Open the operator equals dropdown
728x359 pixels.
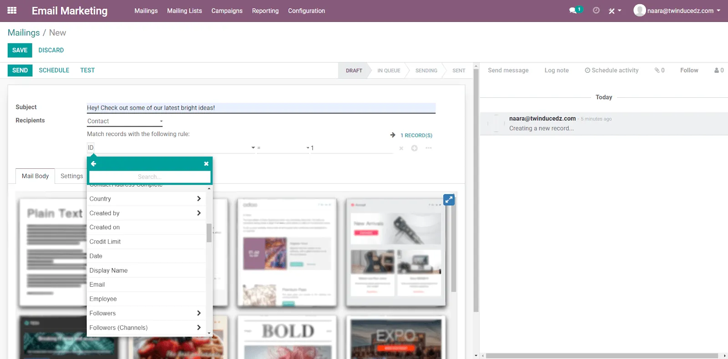(x=283, y=148)
